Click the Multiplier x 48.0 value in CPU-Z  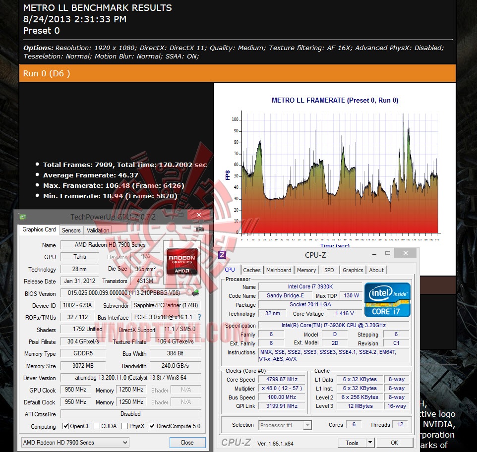[x=282, y=388]
